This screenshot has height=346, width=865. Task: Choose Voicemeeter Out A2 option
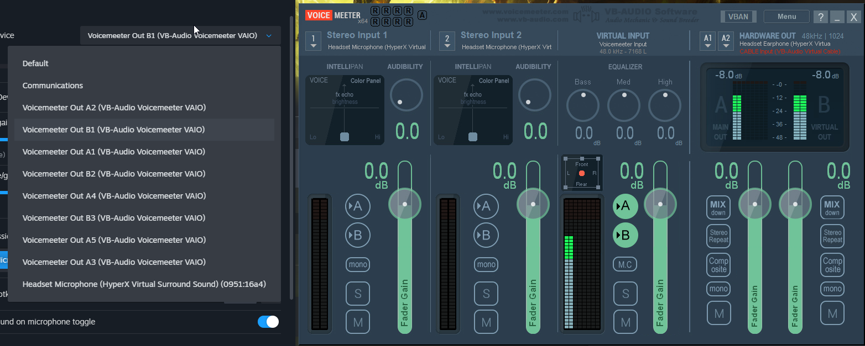(x=144, y=108)
